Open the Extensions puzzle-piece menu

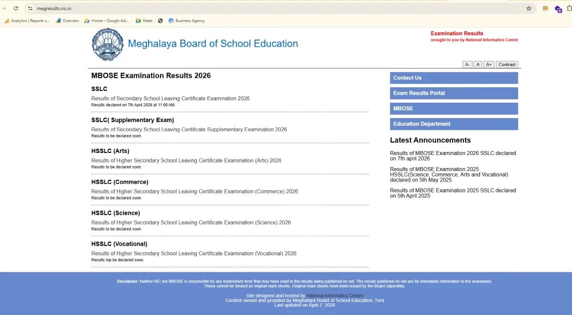568,8
